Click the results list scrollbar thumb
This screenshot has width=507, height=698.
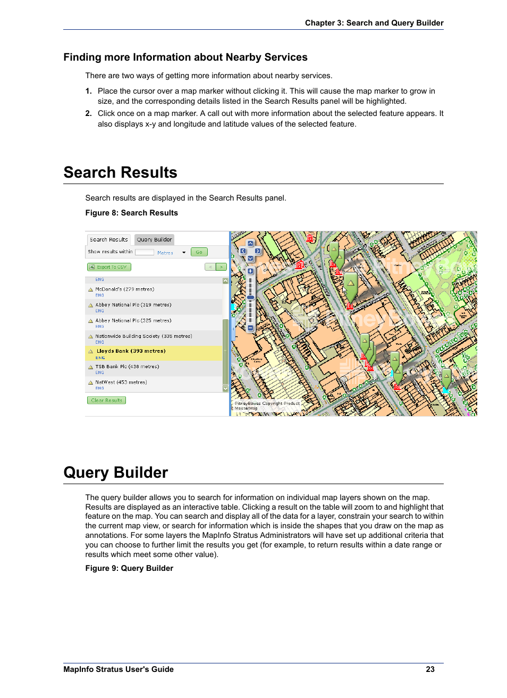[225, 351]
